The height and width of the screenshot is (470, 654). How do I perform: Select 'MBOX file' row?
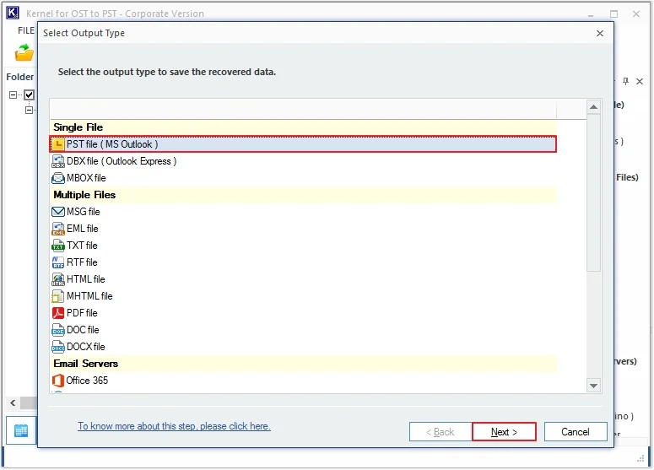pyautogui.click(x=303, y=178)
